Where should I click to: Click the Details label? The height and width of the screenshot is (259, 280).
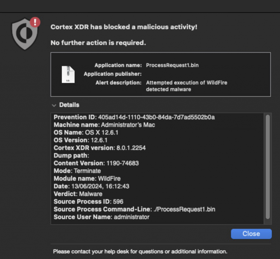point(69,105)
